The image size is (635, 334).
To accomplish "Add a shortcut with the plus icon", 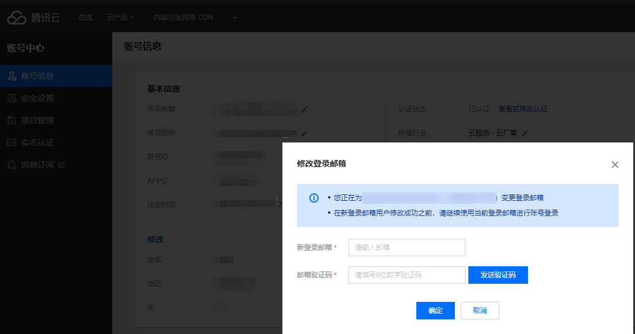I will coord(234,18).
